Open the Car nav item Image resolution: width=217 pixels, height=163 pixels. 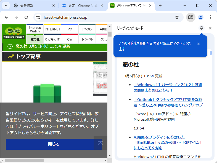pos(70,39)
